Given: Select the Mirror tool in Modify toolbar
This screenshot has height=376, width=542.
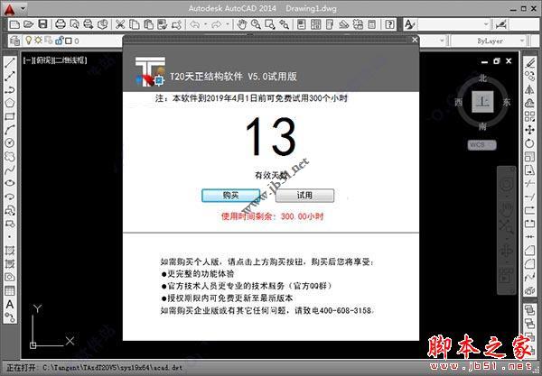Looking at the screenshot, I should [x=529, y=89].
